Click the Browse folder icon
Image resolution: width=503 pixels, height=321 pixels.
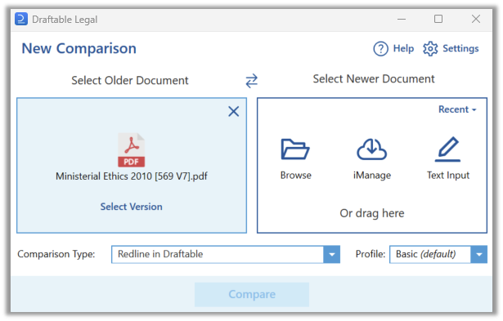[x=295, y=149]
